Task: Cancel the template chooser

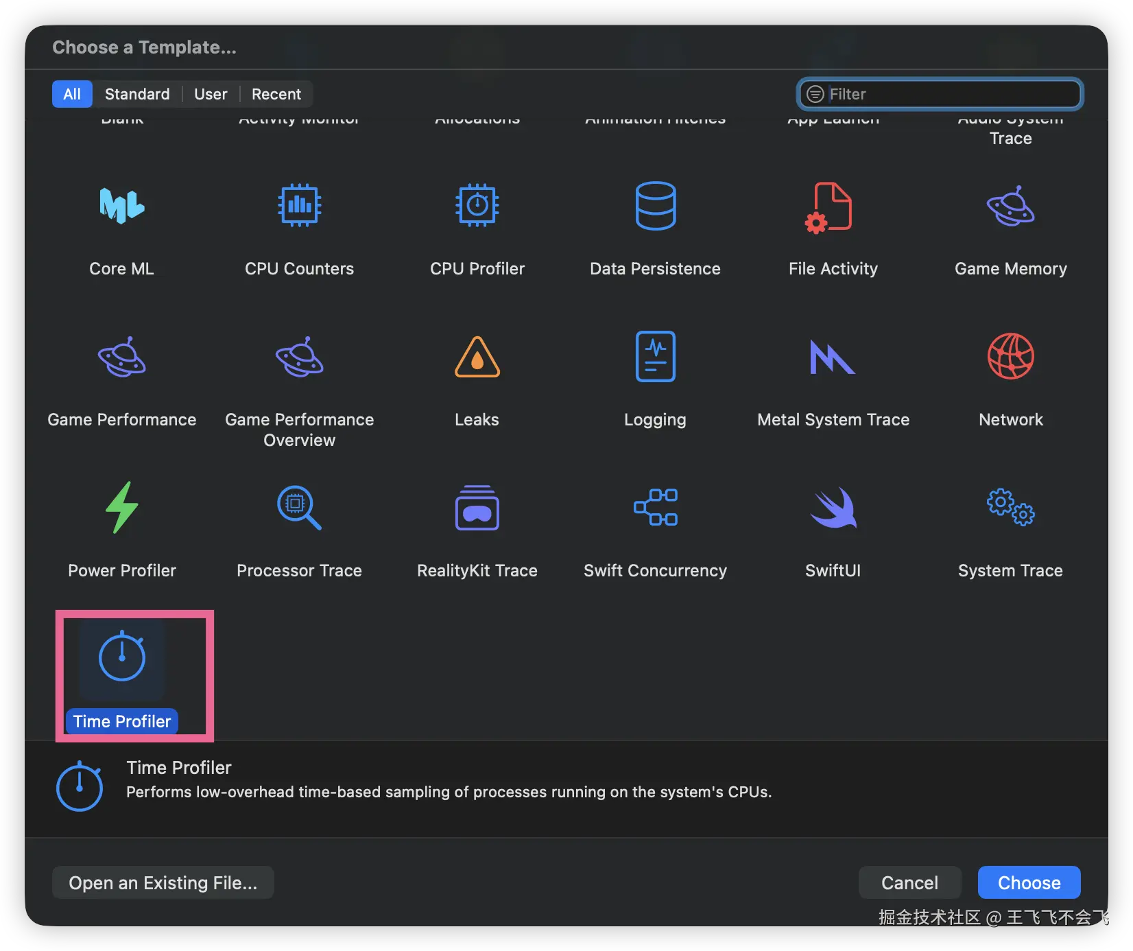Action: click(909, 882)
